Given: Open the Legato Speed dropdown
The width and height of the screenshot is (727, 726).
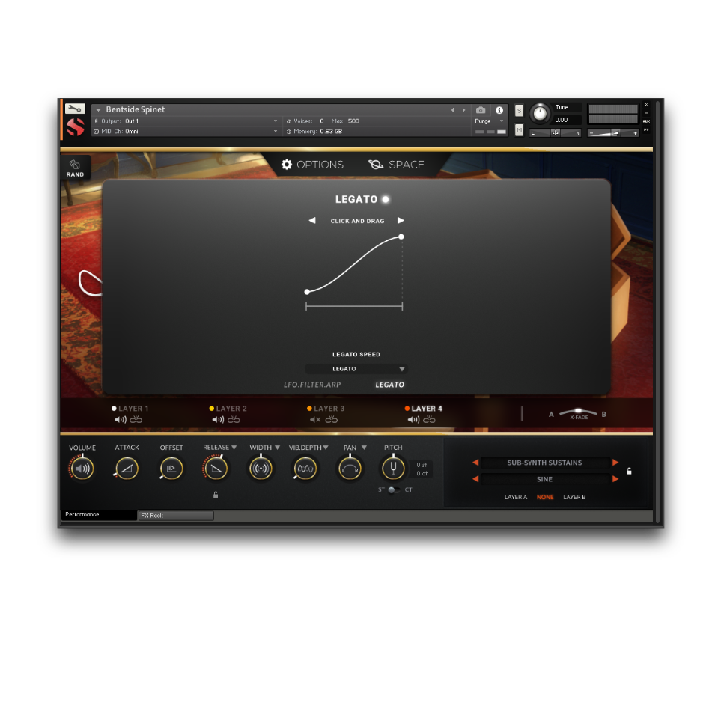Looking at the screenshot, I should 356,368.
